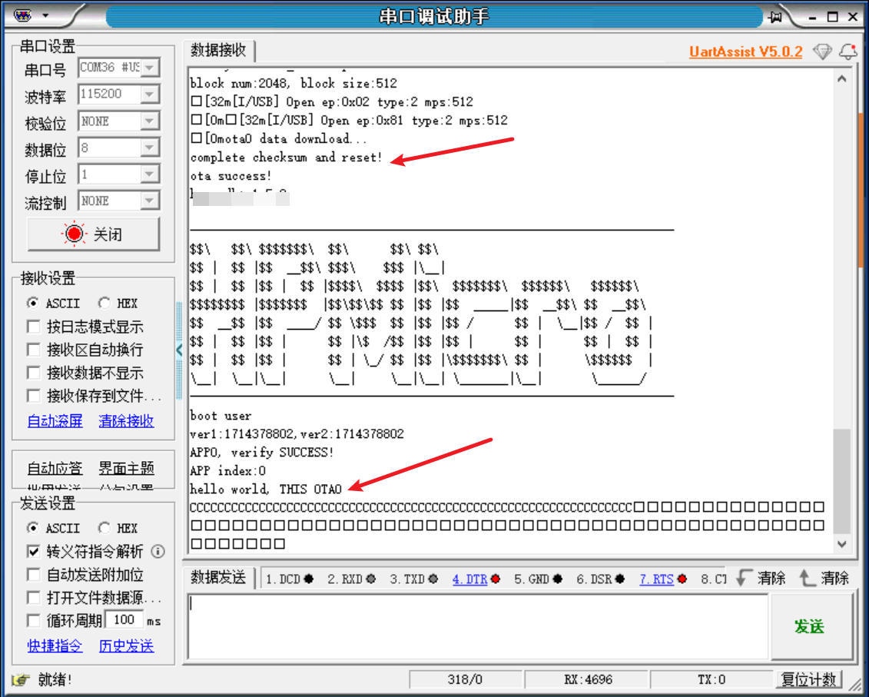
Task: Select HEX in 发送设置
Action: point(104,528)
